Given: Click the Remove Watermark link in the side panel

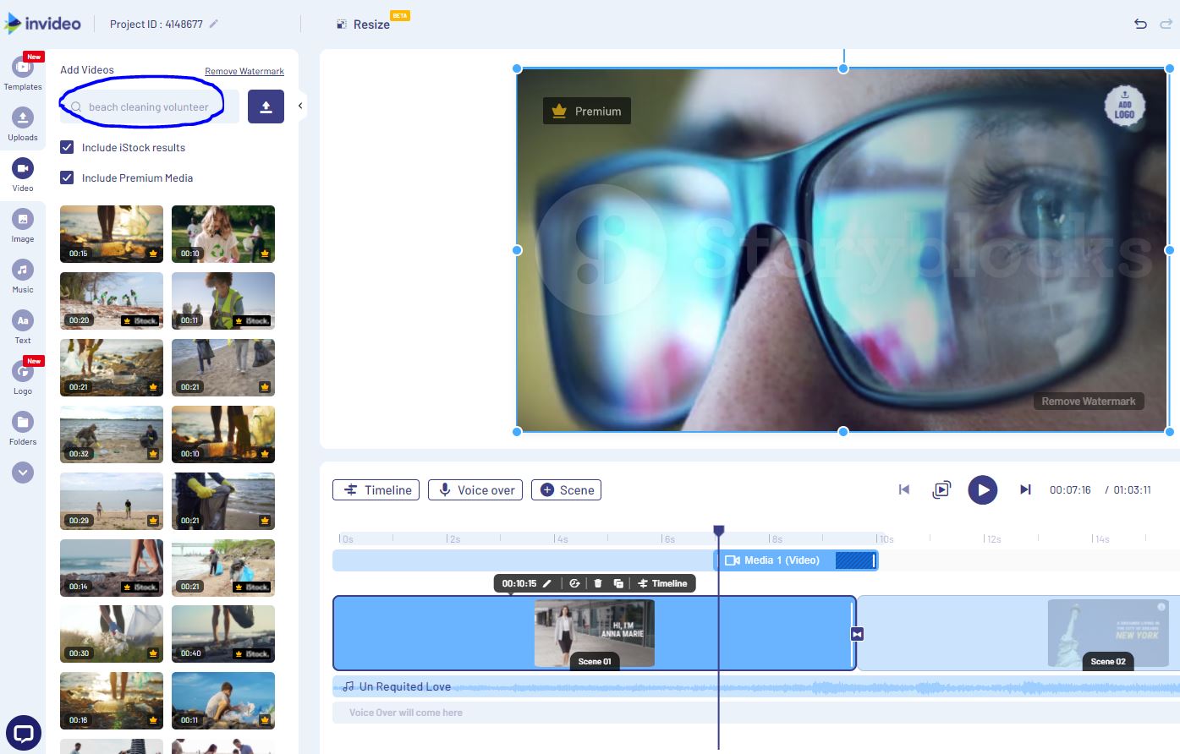Looking at the screenshot, I should pos(244,71).
